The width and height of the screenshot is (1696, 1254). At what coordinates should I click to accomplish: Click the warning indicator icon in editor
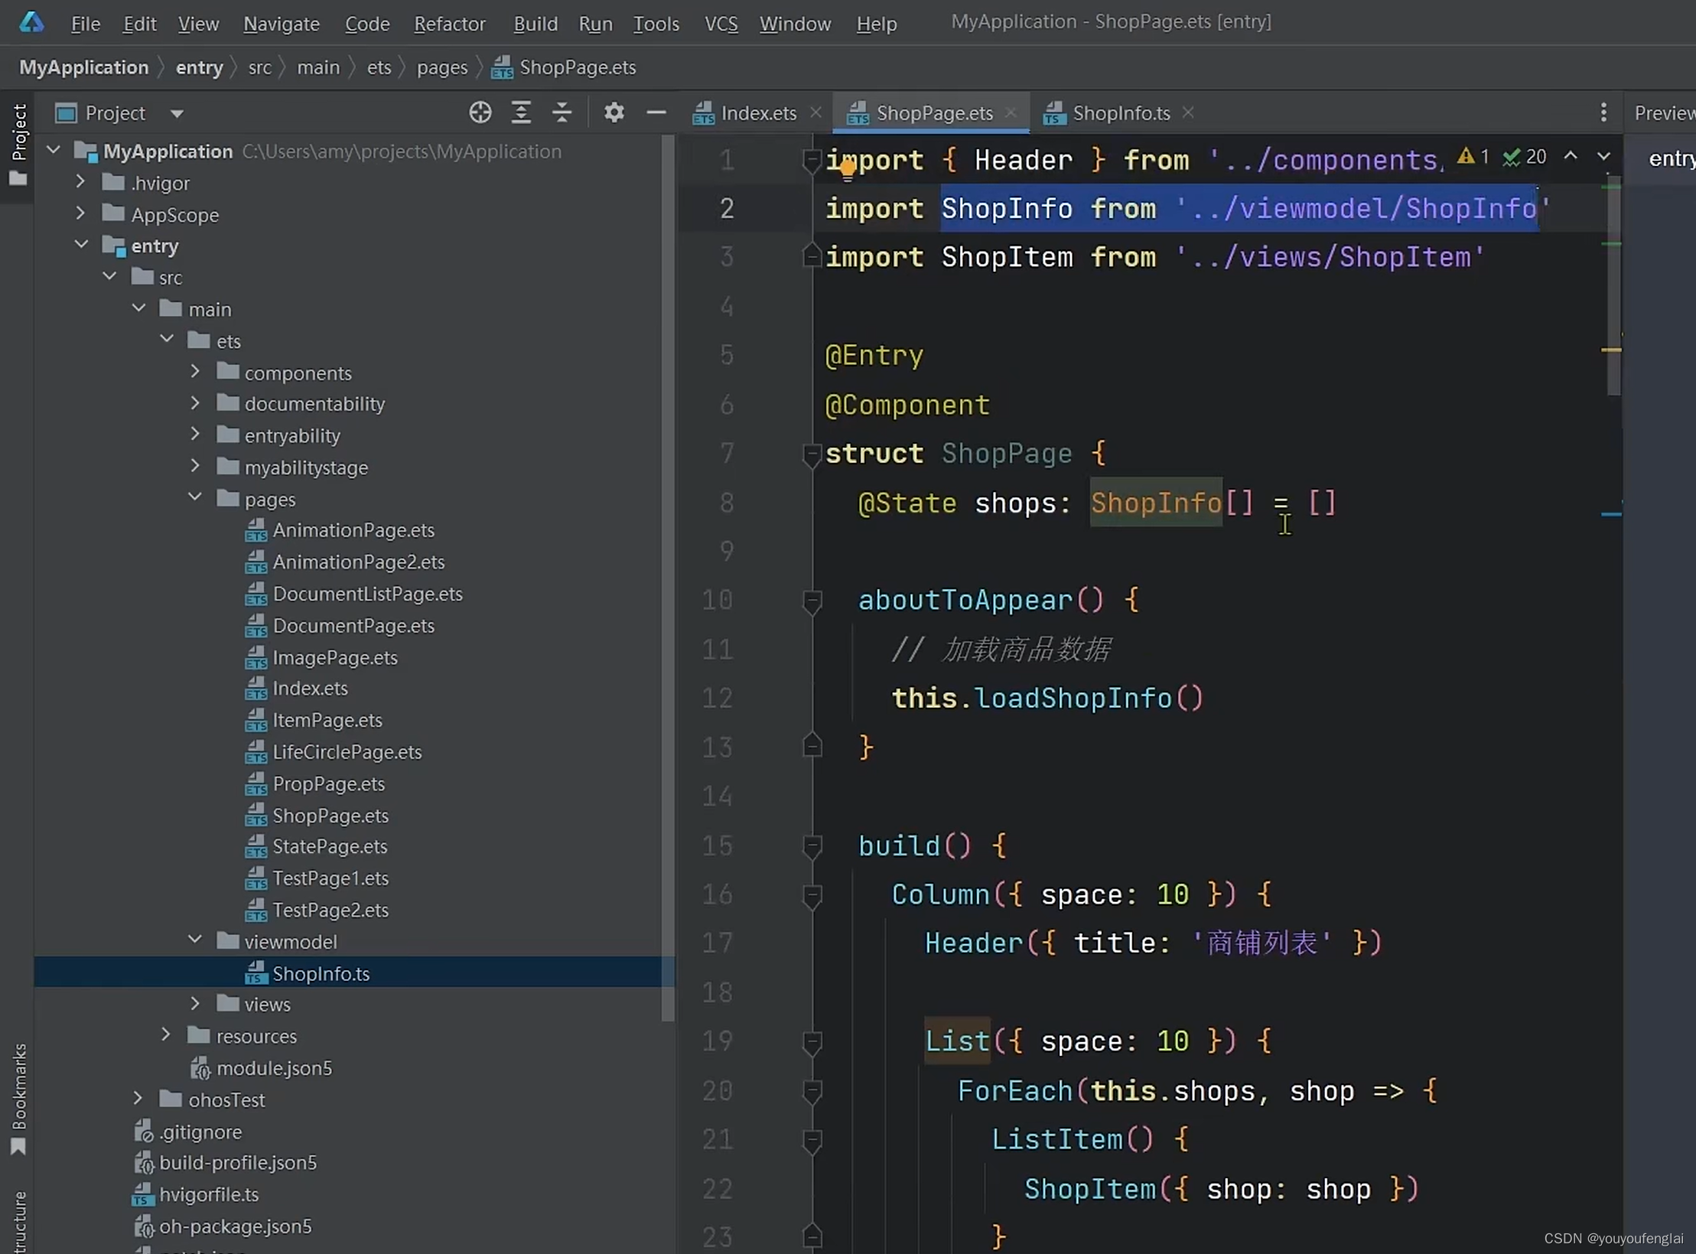click(1465, 157)
